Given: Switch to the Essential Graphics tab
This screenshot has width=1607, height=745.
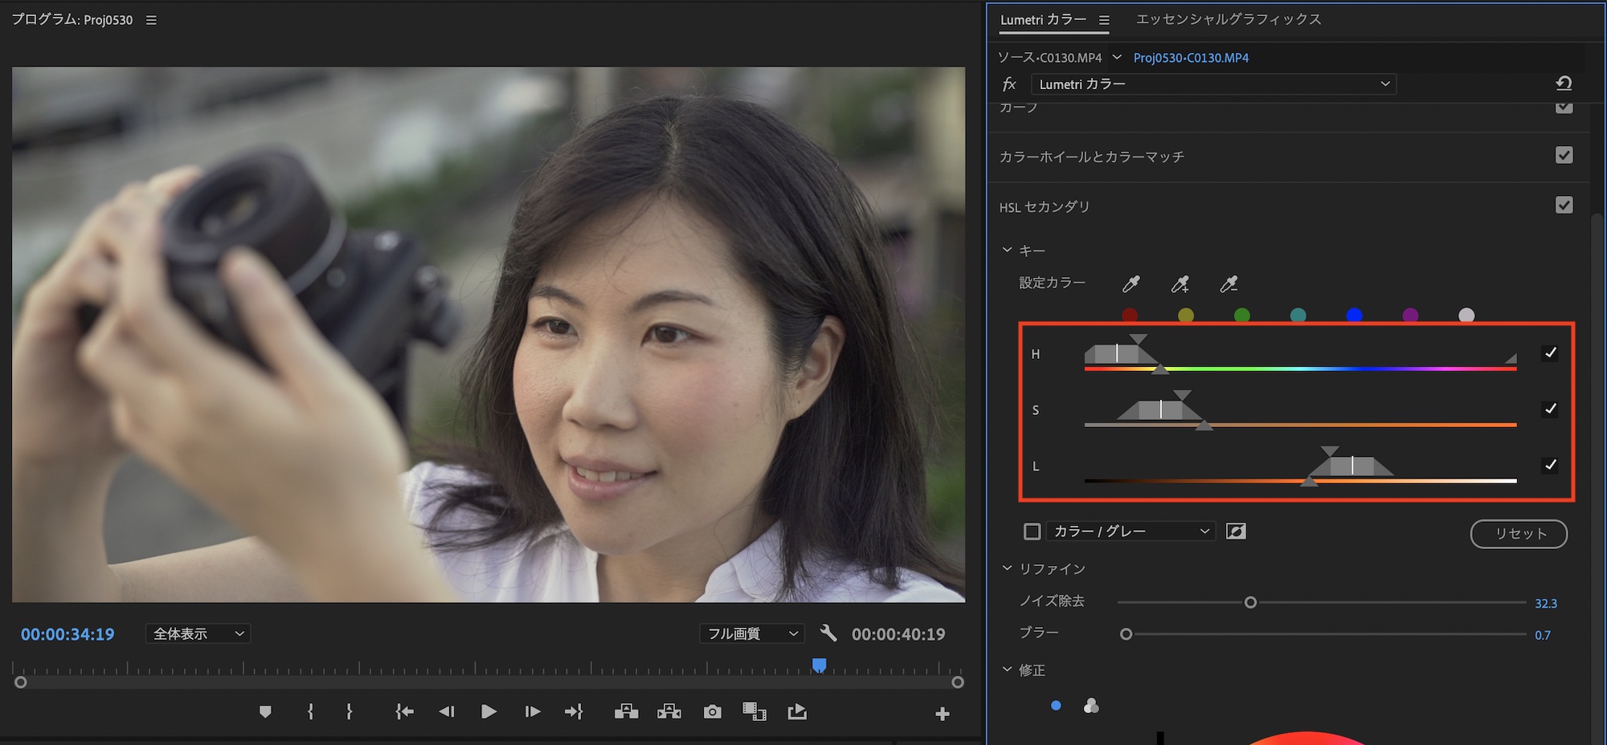Looking at the screenshot, I should (1228, 19).
